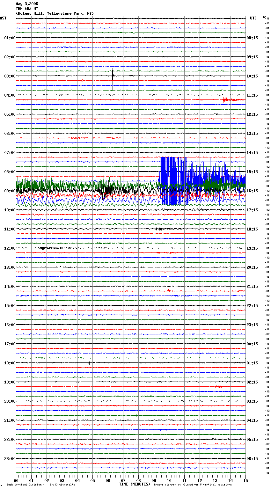Pick the 11:15 UTC time label
The image size is (271, 489).
252,95
